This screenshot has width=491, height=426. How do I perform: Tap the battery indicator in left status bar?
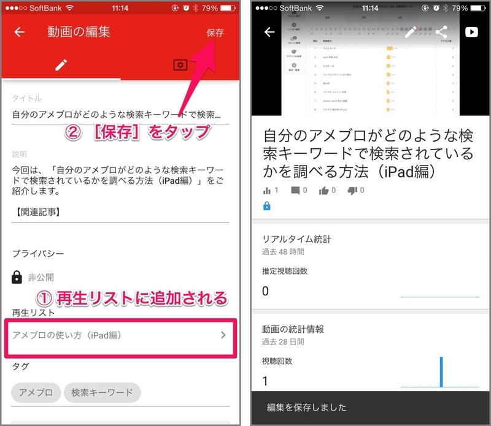coord(228,8)
